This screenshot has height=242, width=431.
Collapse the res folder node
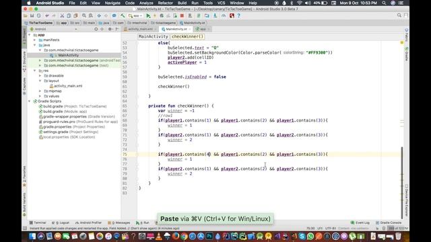(35, 71)
